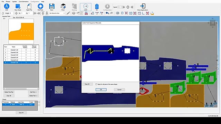Viewport: 221px width, 124px height.
Task: Open the Configuration menu
Action: [x=35, y=1]
